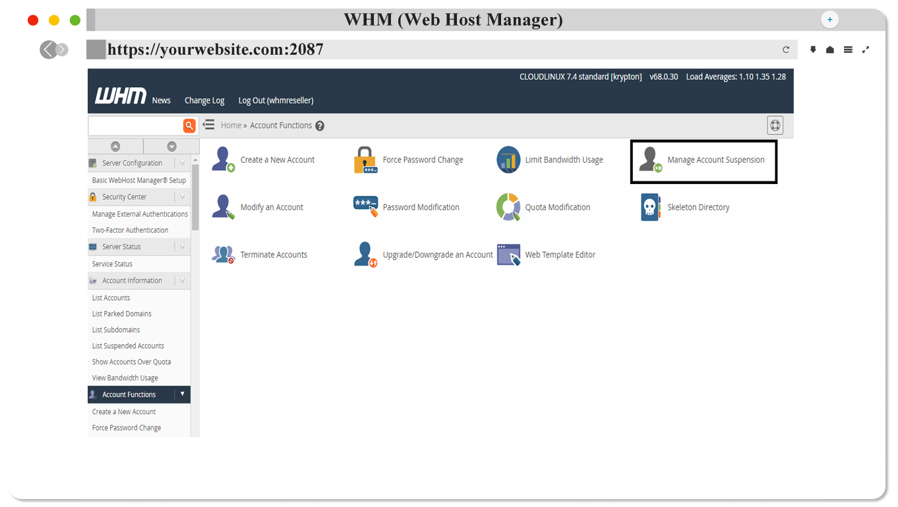898x507 pixels.
Task: Toggle the sidebar menu collapse icon
Action: point(208,125)
